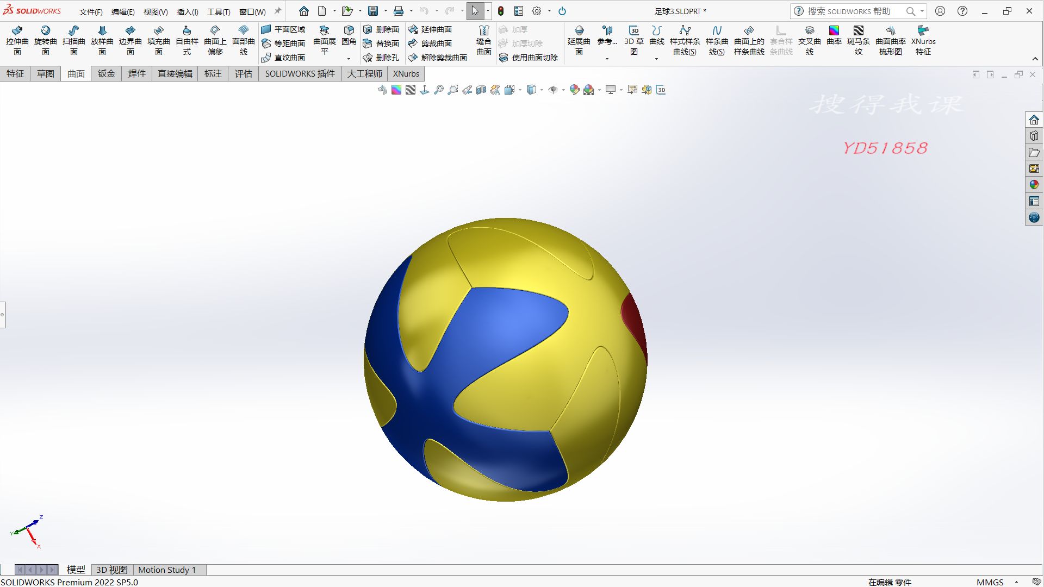Switch to the 钣金 (Sheet Metal) tab
This screenshot has height=587, width=1044.
coord(106,73)
